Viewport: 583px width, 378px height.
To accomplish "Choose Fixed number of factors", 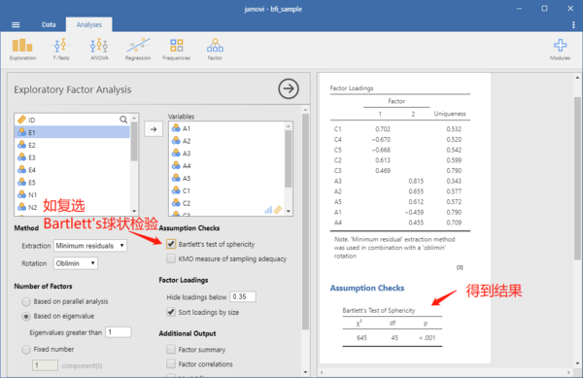I will coord(26,350).
